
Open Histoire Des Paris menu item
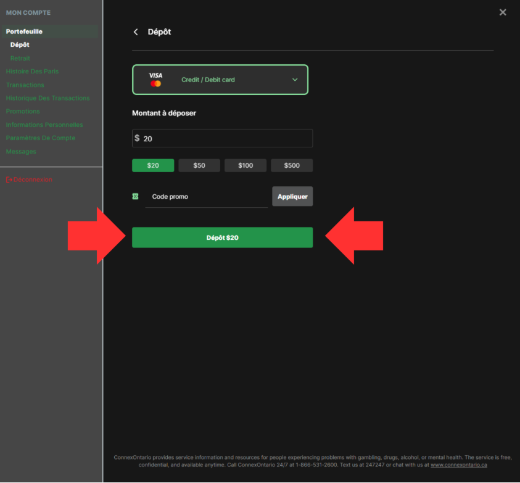tap(32, 72)
